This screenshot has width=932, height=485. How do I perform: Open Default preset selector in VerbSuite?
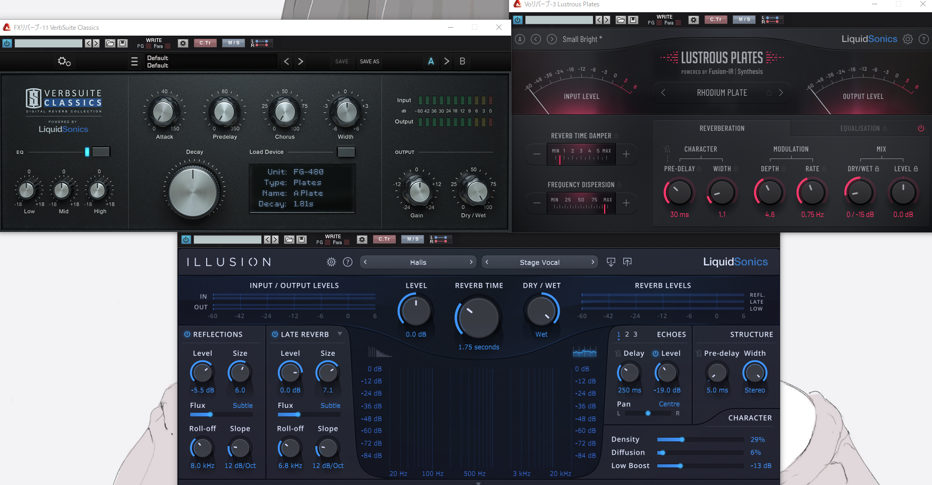tap(211, 62)
